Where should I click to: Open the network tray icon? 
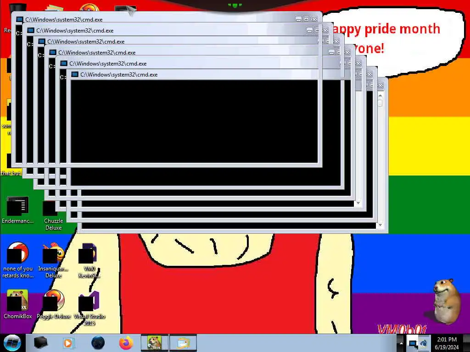coord(413,343)
